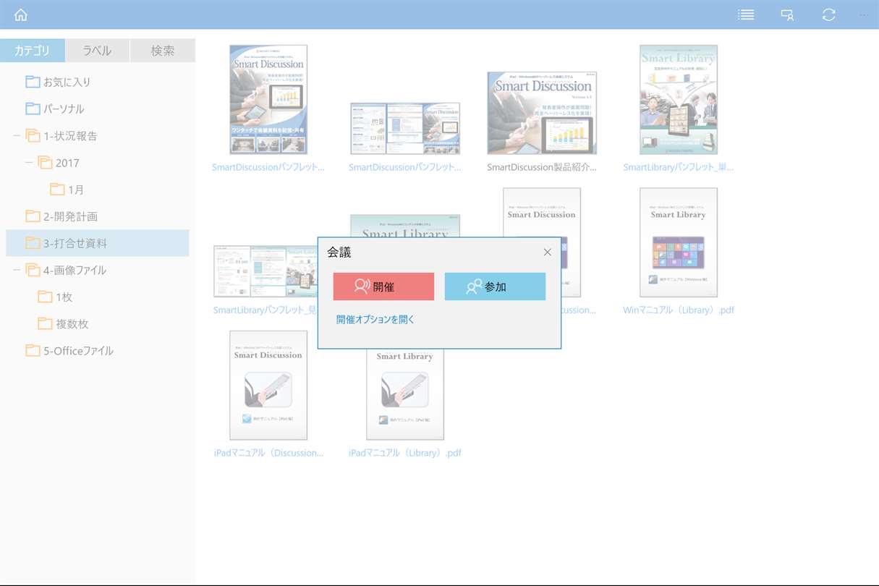Open 開催オプションを開く link

point(375,319)
